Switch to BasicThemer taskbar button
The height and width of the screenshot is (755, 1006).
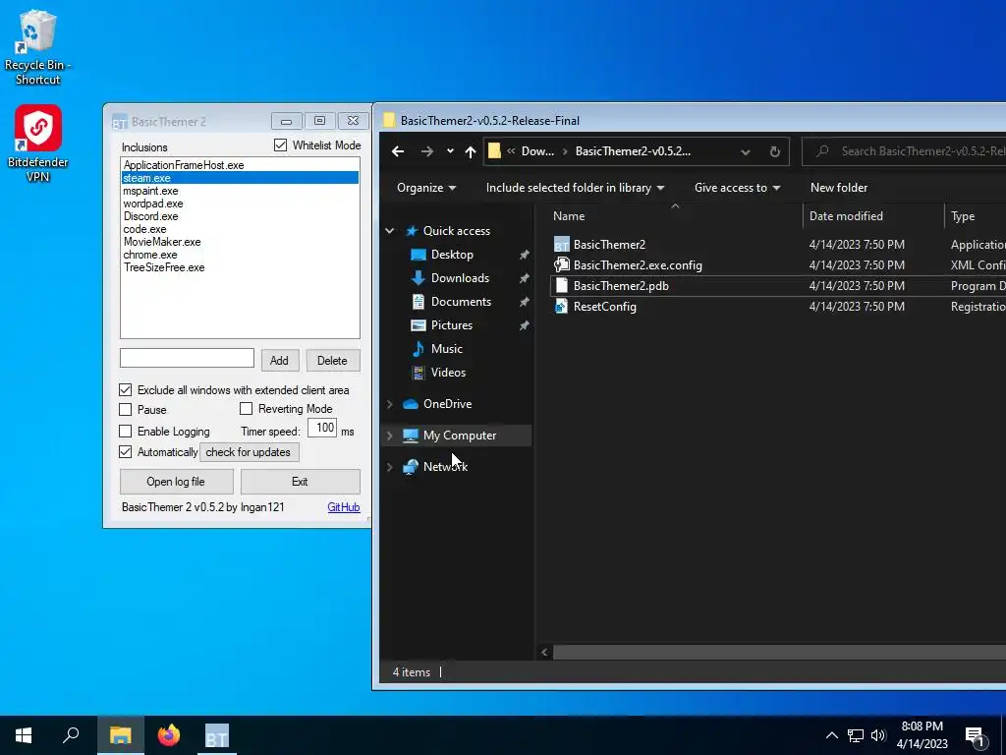(216, 735)
